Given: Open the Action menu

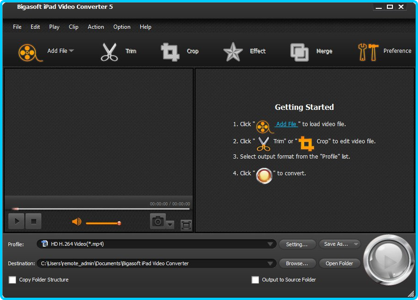Looking at the screenshot, I should (x=96, y=27).
